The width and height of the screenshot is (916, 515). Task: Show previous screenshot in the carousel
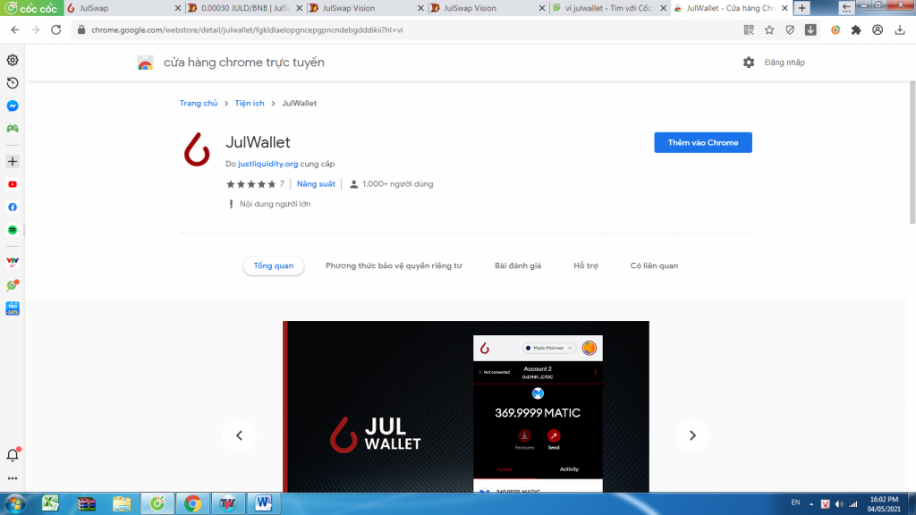239,435
